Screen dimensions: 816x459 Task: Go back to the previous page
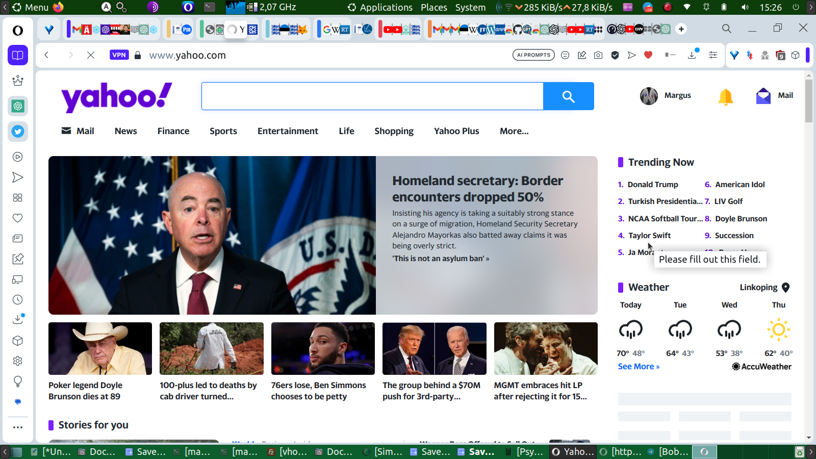point(46,55)
